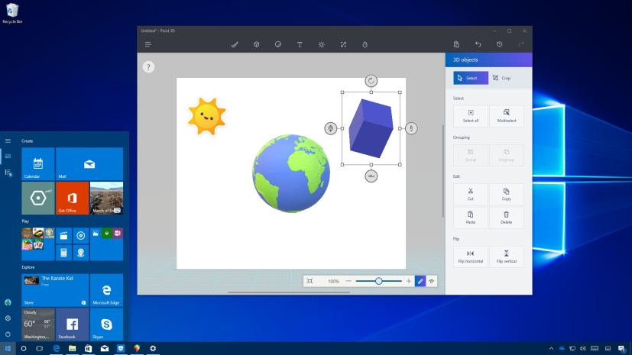Click the Paste clipboard icon in the toolbar
This screenshot has width=632, height=355.
coord(456,44)
